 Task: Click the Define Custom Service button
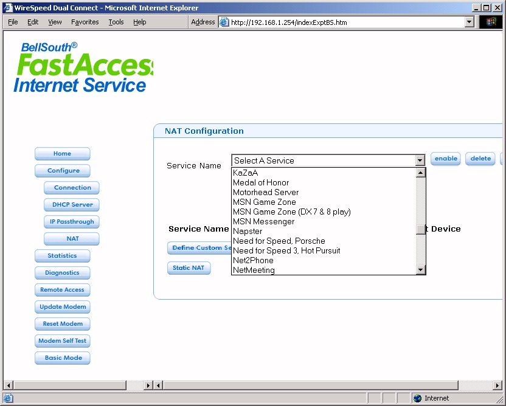pyautogui.click(x=199, y=248)
